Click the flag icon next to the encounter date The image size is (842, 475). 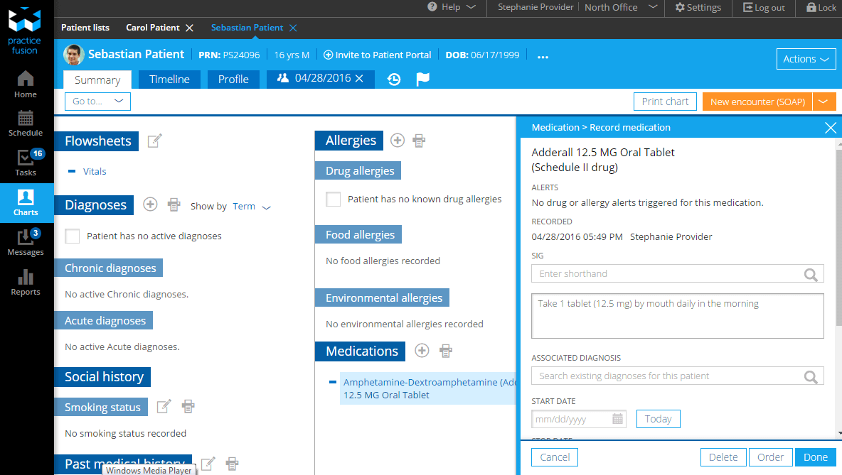(x=422, y=80)
